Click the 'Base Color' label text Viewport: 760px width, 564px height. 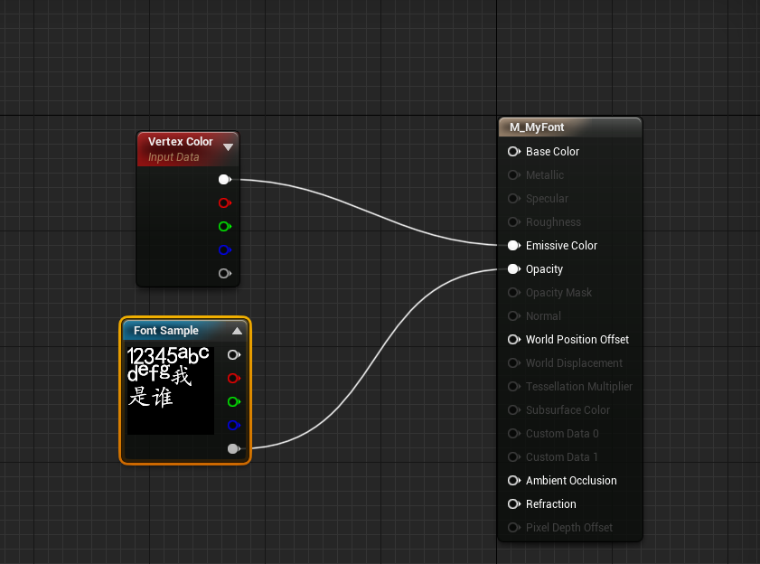[552, 152]
